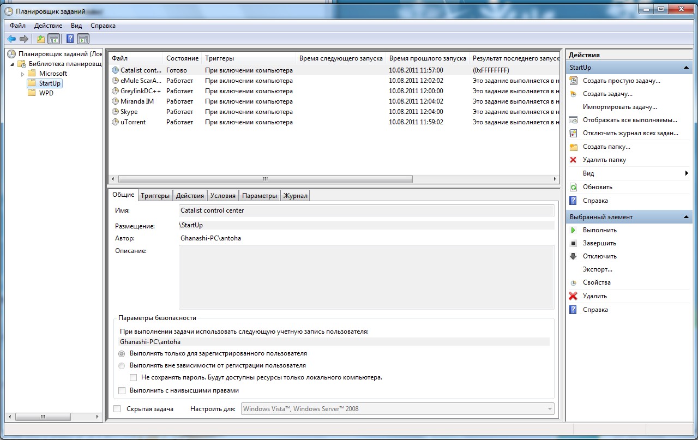Viewport: 698px width, 440px height.
Task: Click the eMule ScarA... task clock icon
Action: (x=115, y=81)
